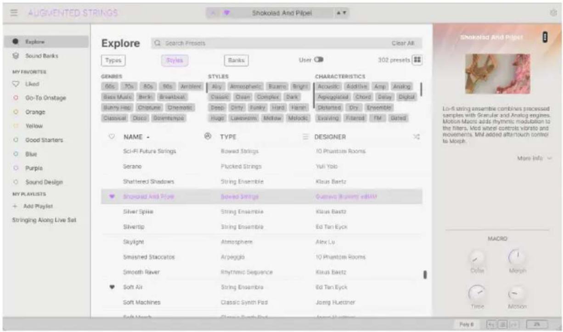Sort presets by TYPE column
This screenshot has height=332, width=563.
click(x=228, y=137)
